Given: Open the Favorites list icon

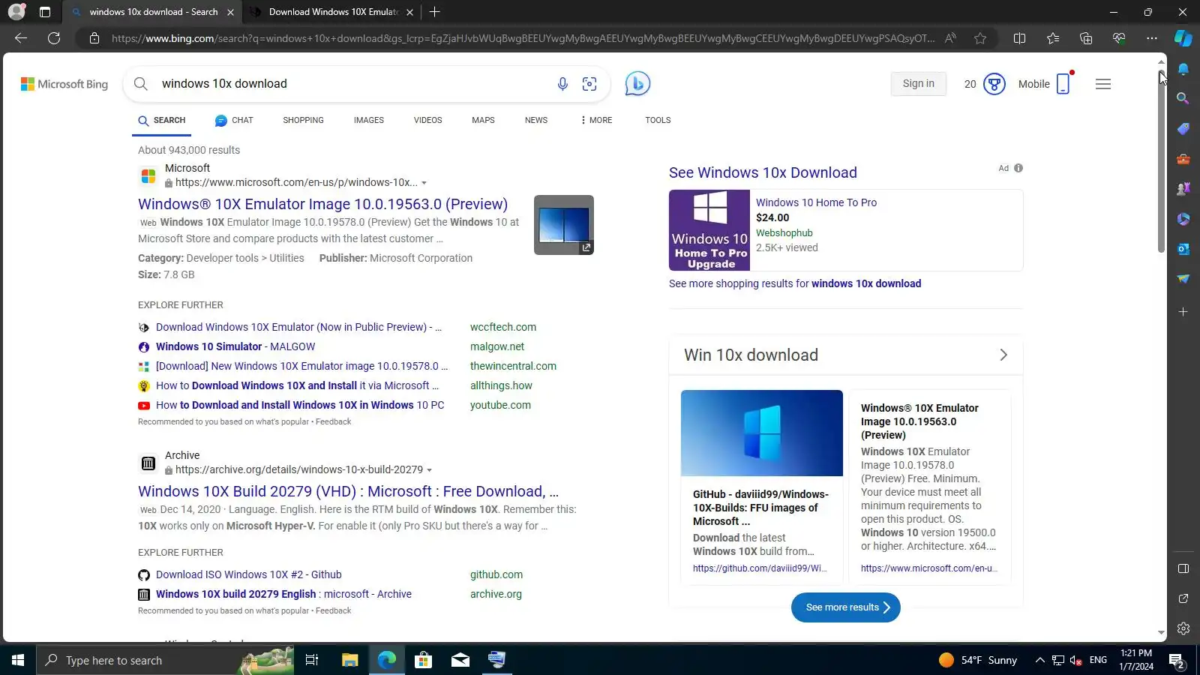Looking at the screenshot, I should (1053, 38).
